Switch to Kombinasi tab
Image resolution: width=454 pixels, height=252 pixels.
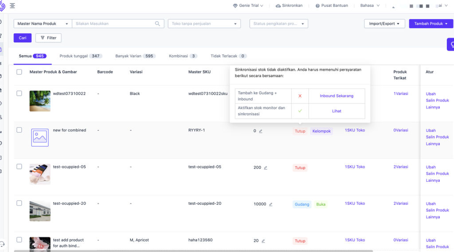pyautogui.click(x=183, y=56)
